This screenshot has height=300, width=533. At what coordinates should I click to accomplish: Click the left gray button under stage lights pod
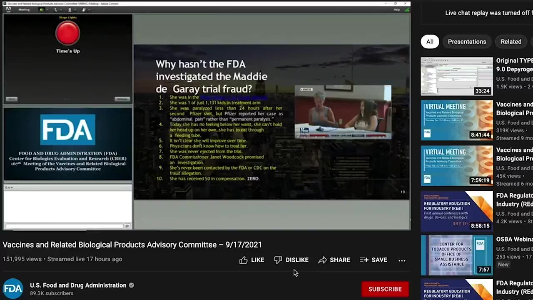pyautogui.click(x=12, y=99)
